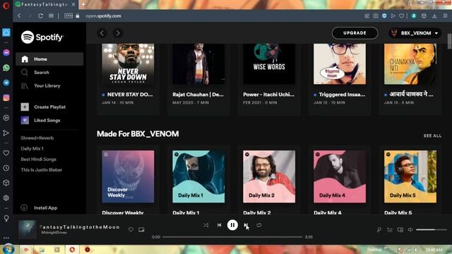
Task: Open Chanakya Niti episode cover
Action: (x=410, y=64)
